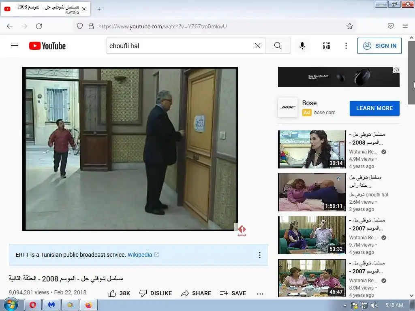Open the YouTube hamburger guide menu

click(15, 46)
